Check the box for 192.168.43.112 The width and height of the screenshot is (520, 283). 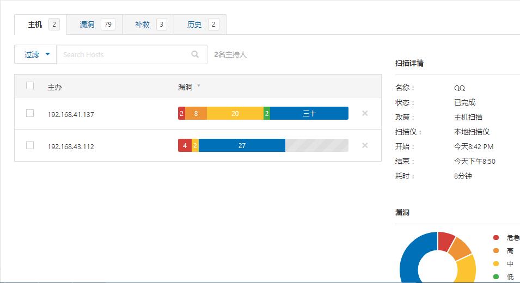30,145
